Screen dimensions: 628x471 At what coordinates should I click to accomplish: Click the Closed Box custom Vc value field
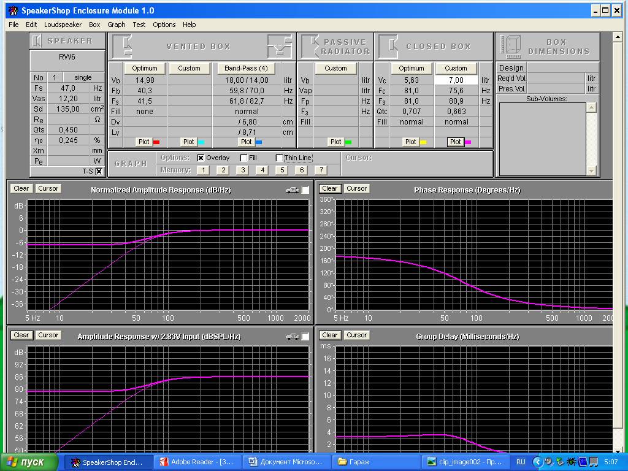[x=456, y=80]
